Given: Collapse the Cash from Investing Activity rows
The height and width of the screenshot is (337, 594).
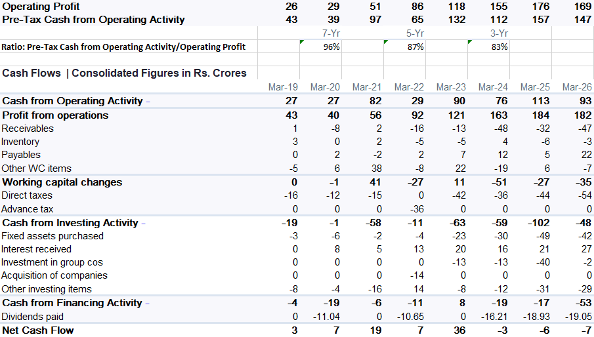Looking at the screenshot, I should tap(144, 224).
